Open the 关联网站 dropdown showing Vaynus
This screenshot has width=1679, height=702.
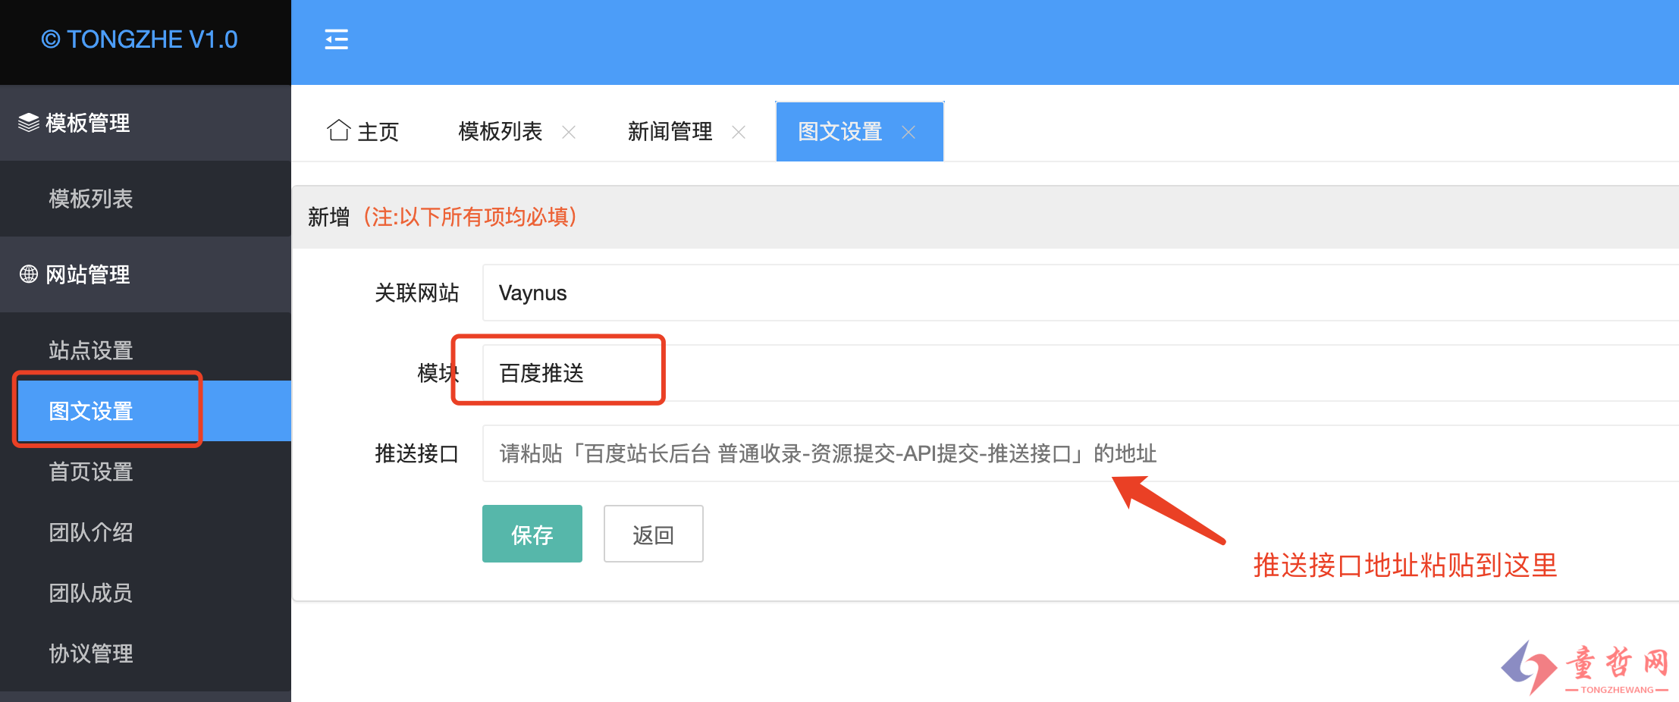click(1081, 293)
